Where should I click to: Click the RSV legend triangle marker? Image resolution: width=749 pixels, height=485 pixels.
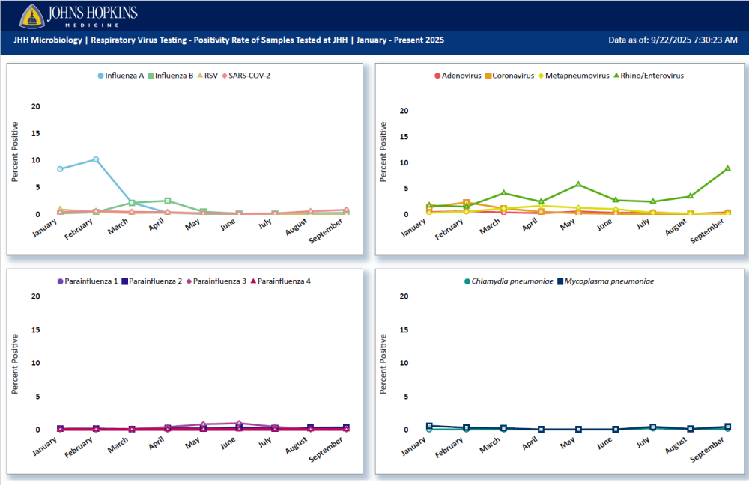pos(198,76)
